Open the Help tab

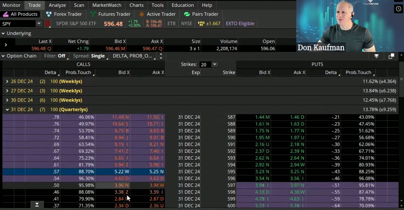(207, 5)
